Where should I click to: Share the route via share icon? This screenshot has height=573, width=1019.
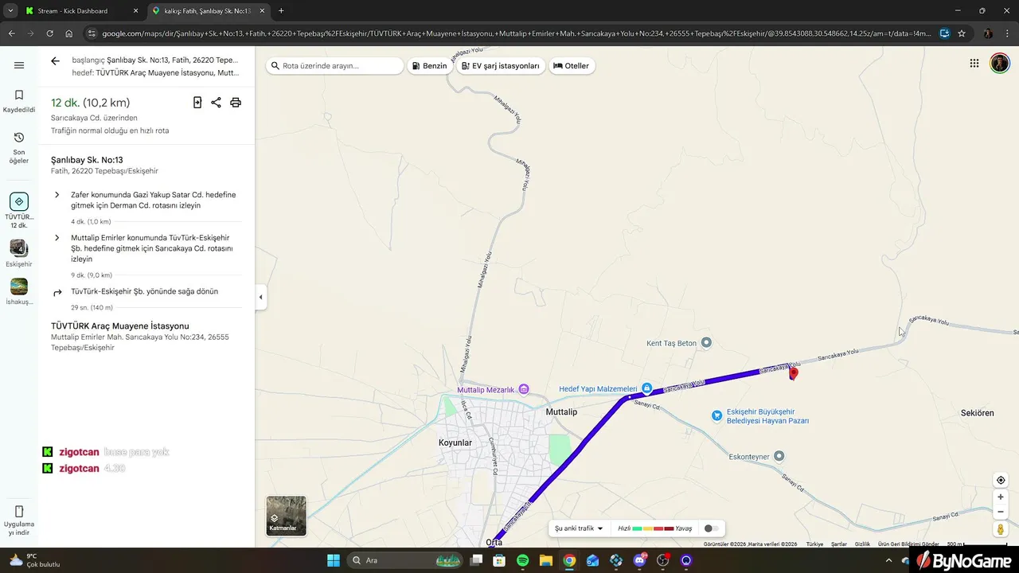(x=216, y=102)
